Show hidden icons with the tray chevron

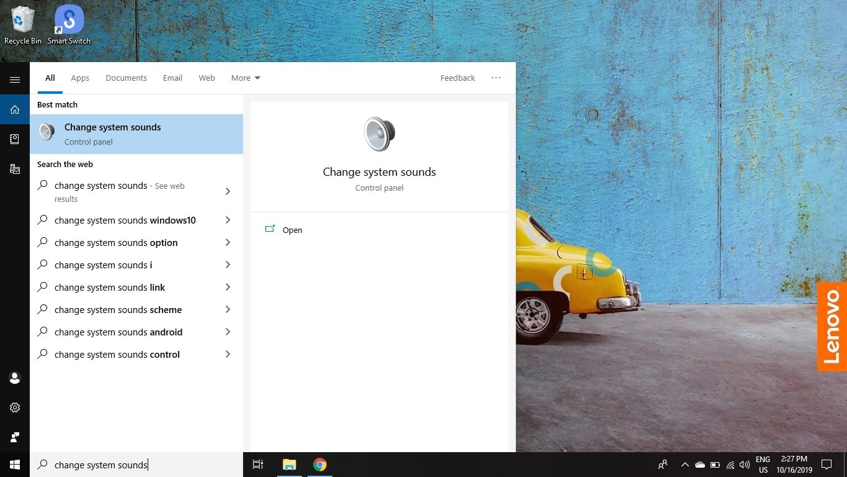684,465
